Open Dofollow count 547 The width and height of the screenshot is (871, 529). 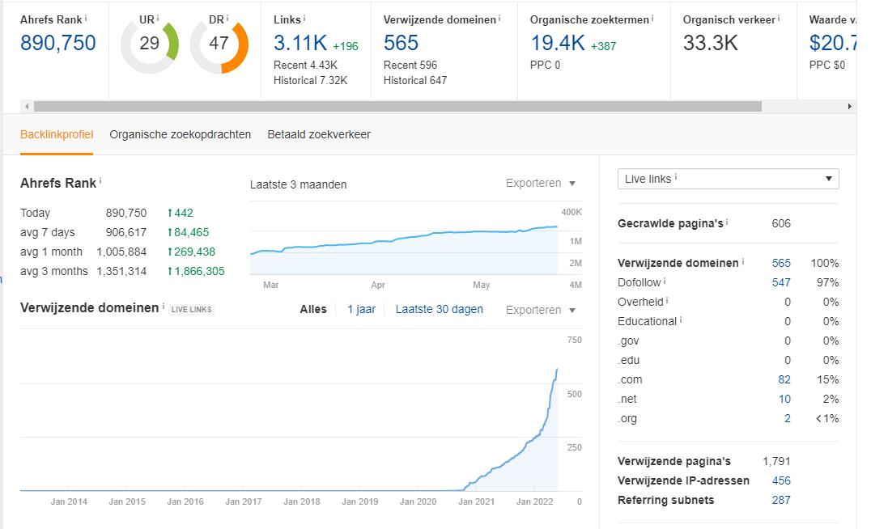[781, 282]
